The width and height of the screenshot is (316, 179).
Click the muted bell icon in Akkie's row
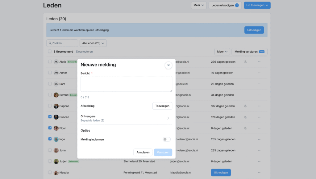coord(245,62)
